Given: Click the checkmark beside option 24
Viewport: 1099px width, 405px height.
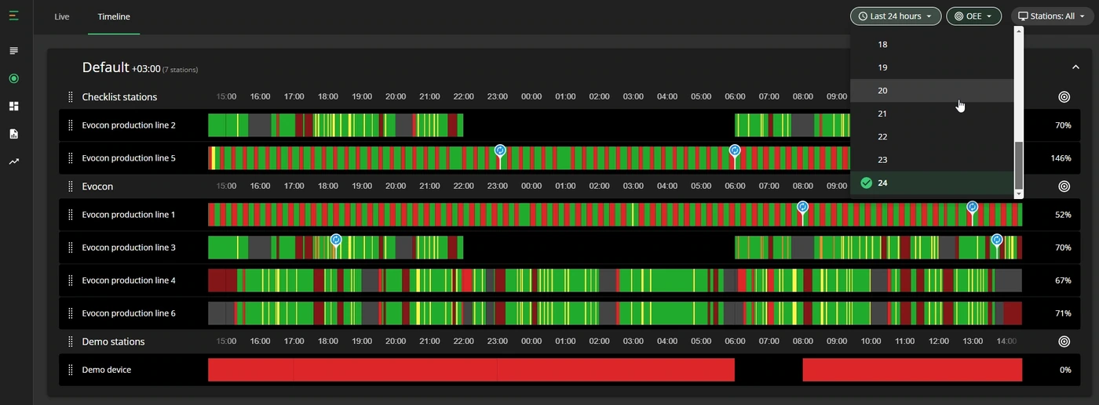Looking at the screenshot, I should 867,183.
